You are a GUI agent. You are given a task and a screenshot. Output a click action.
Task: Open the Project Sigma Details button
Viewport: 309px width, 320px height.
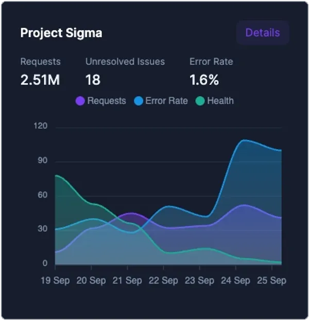(263, 33)
